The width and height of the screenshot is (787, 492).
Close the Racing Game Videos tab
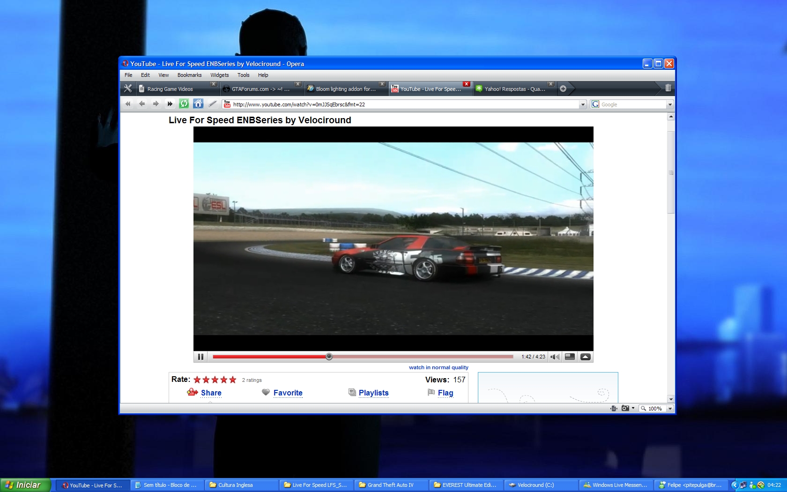point(213,84)
